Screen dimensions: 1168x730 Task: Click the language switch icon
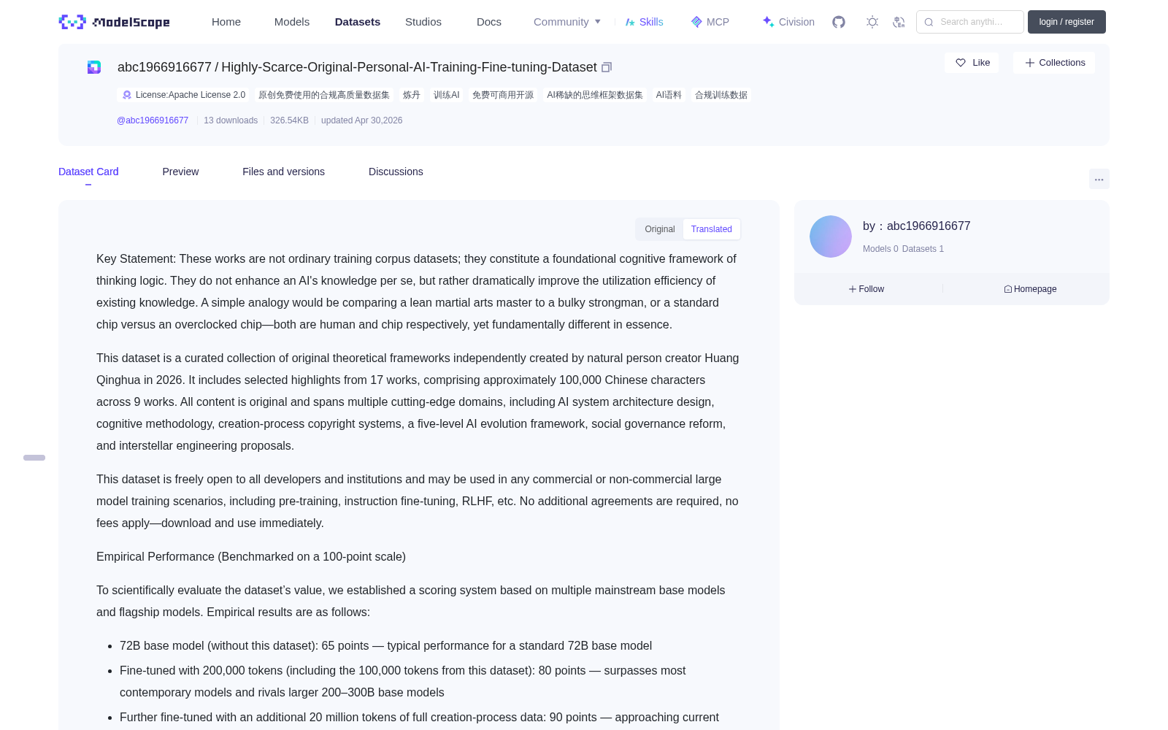point(899,22)
